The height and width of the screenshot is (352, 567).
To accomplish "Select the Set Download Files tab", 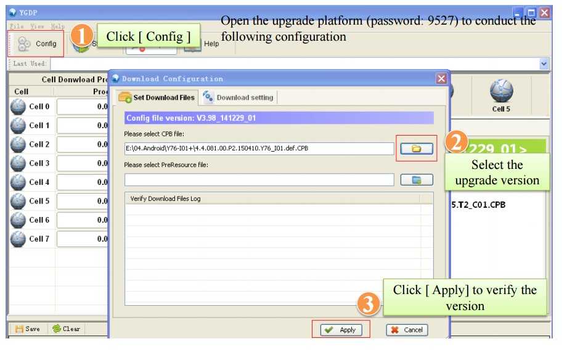I will (x=157, y=97).
